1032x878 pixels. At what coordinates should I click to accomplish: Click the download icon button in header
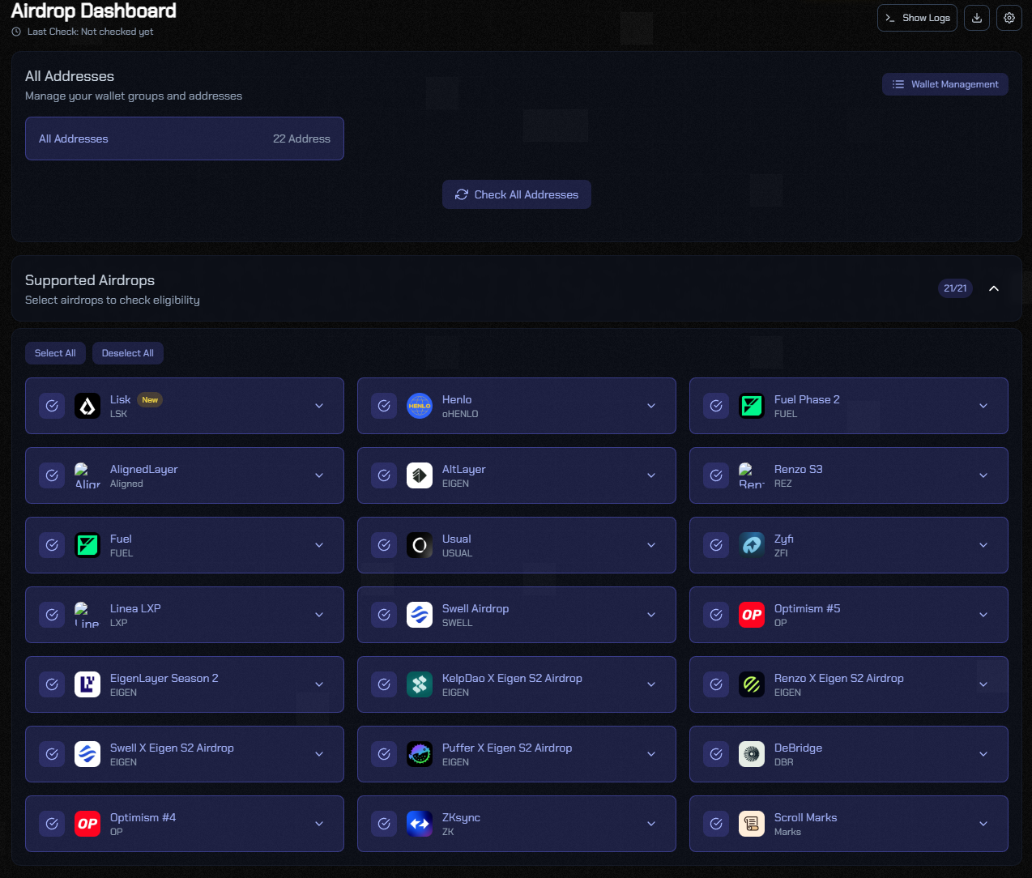977,18
